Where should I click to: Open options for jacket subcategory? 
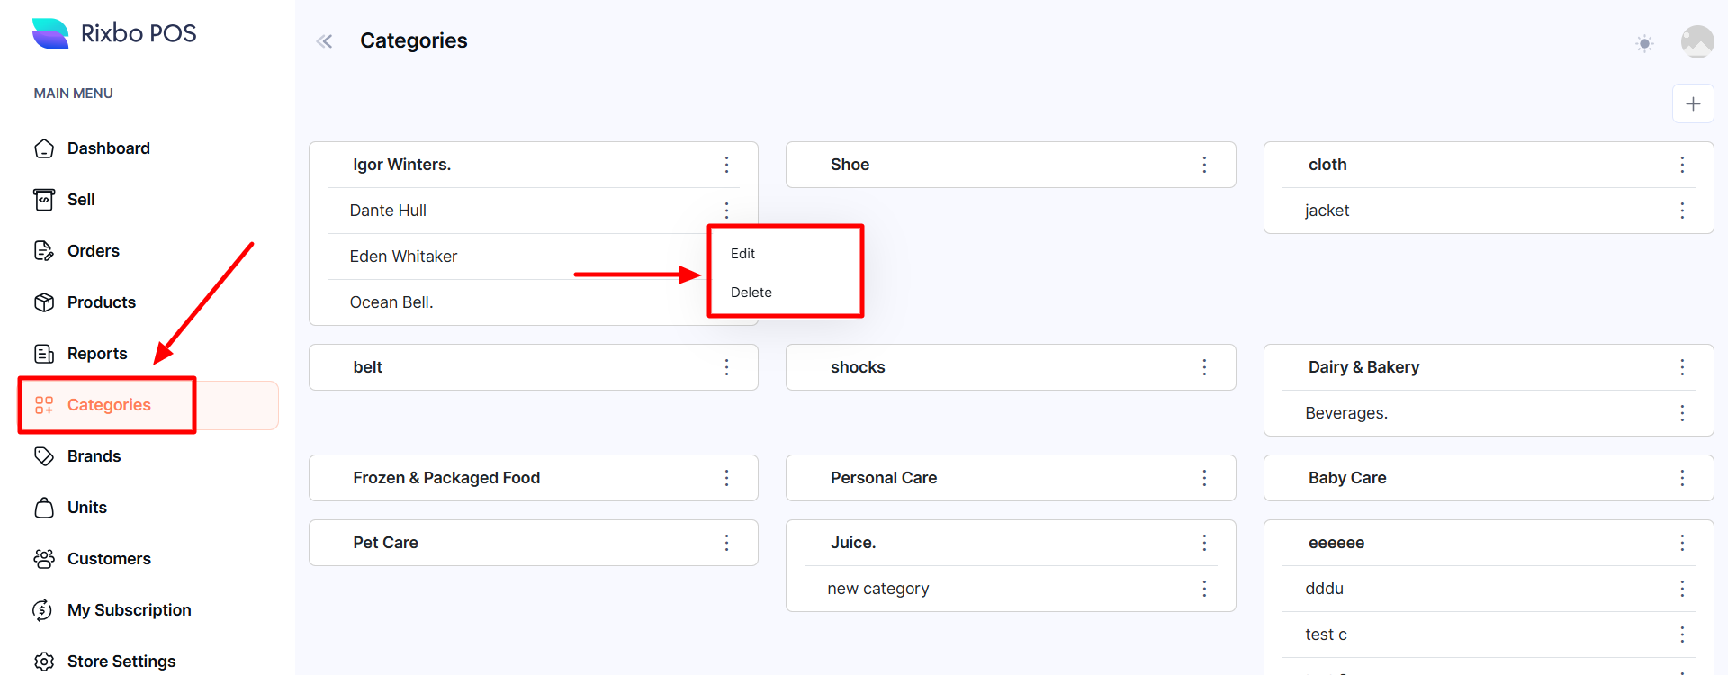click(1681, 211)
